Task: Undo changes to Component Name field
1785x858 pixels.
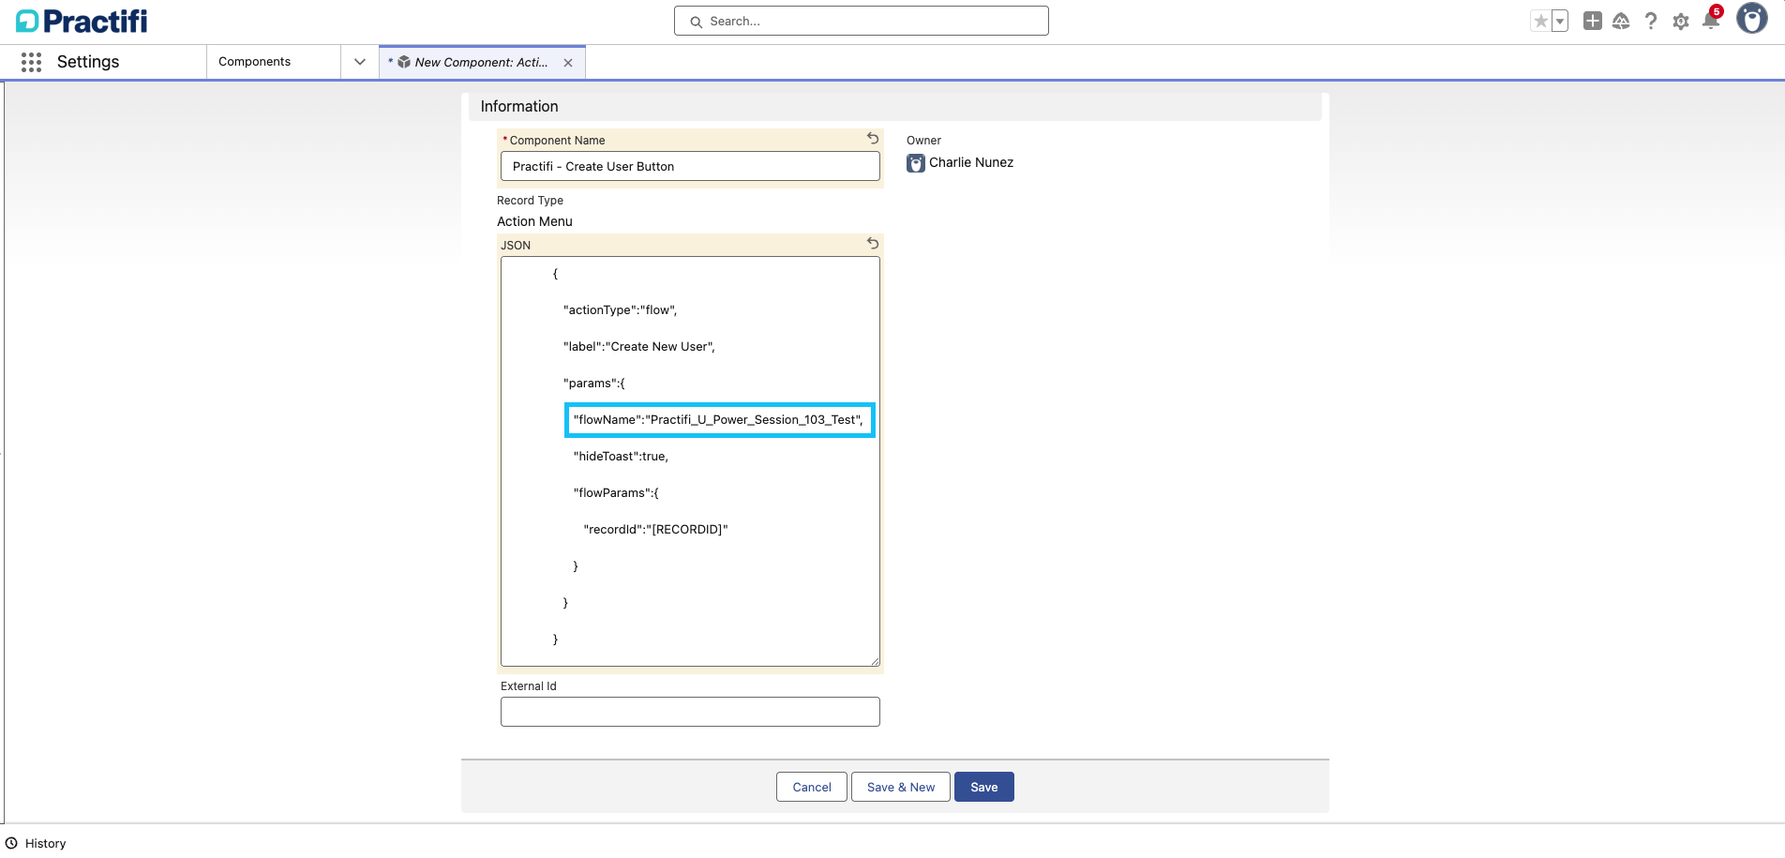Action: pyautogui.click(x=873, y=139)
